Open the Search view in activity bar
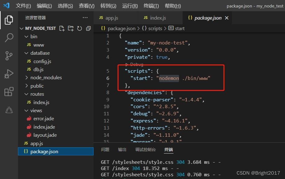 [9, 38]
